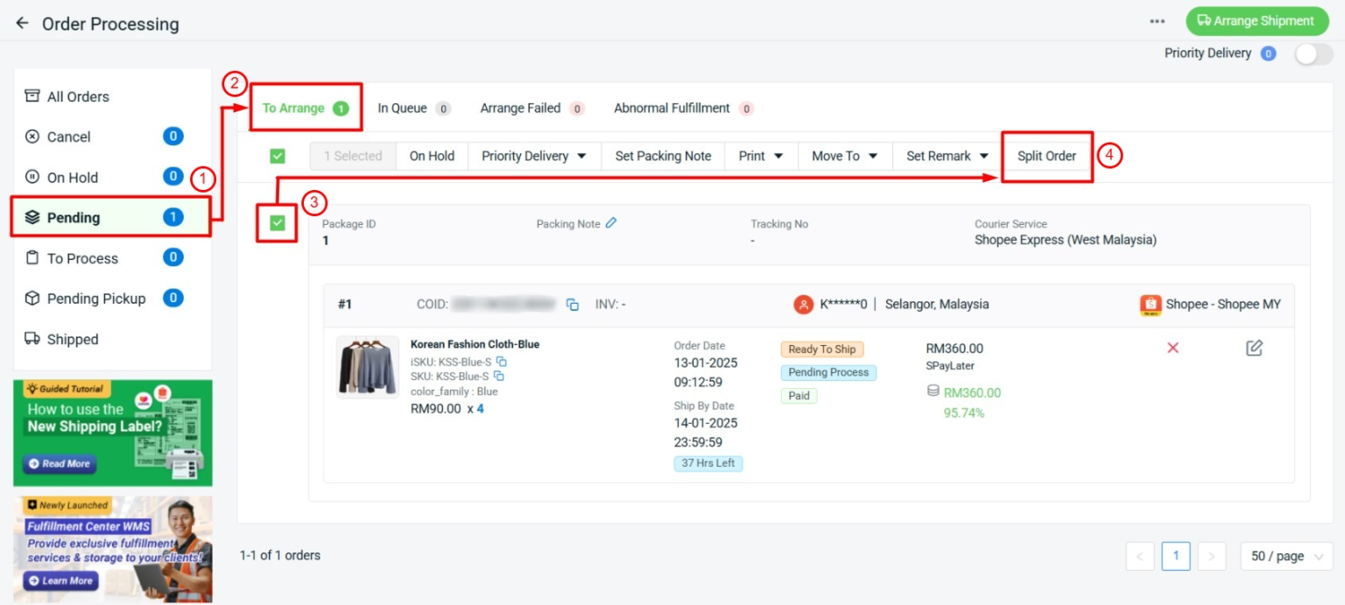Click the pencil icon next to Packing Note
Image resolution: width=1345 pixels, height=605 pixels.
tap(611, 223)
